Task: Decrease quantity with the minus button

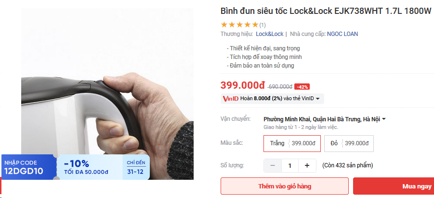Action: (x=273, y=165)
